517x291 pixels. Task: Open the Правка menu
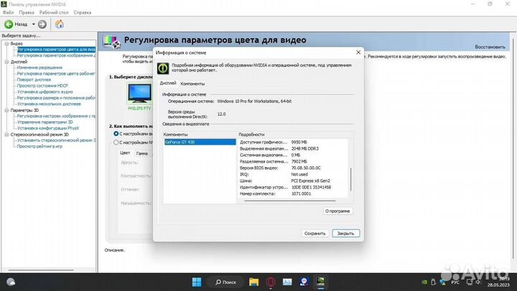coord(27,12)
